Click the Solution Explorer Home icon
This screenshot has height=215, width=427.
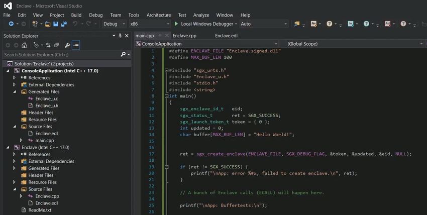[x=24, y=45]
